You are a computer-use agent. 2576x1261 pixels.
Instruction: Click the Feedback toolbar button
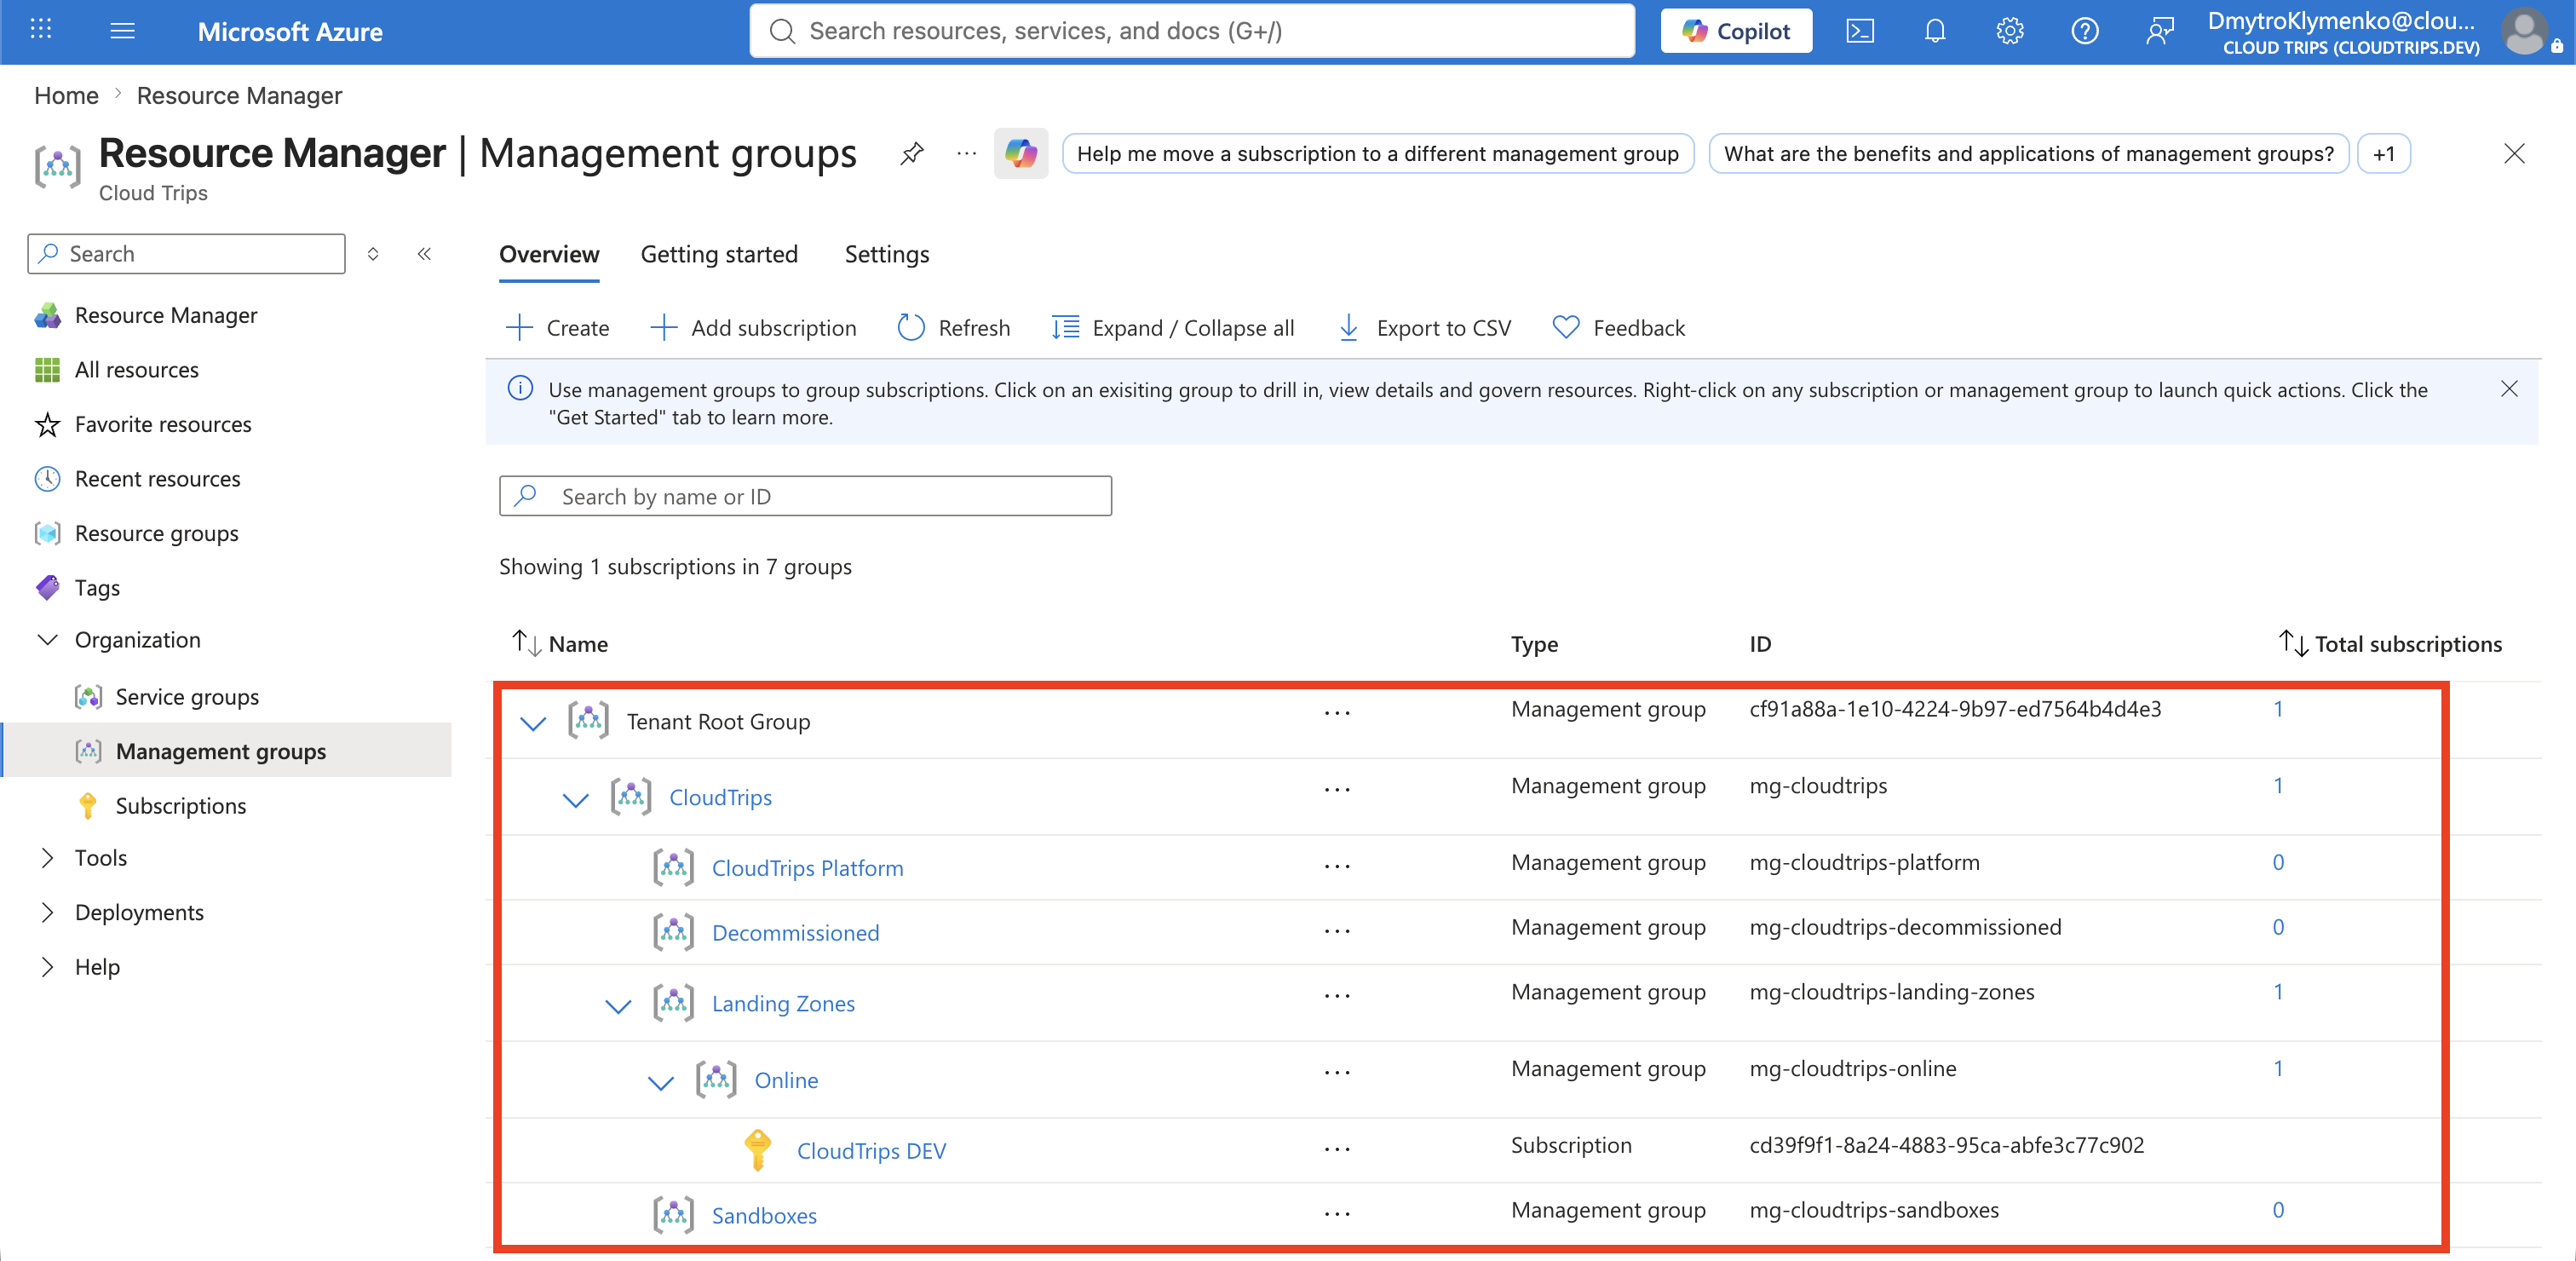tap(1618, 328)
